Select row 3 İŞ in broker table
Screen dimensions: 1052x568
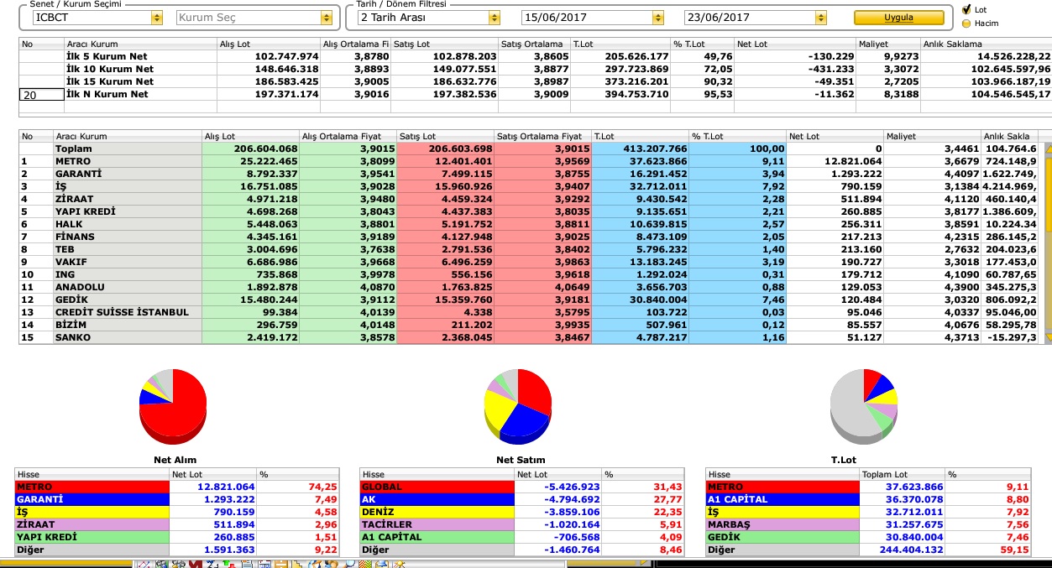pos(529,186)
